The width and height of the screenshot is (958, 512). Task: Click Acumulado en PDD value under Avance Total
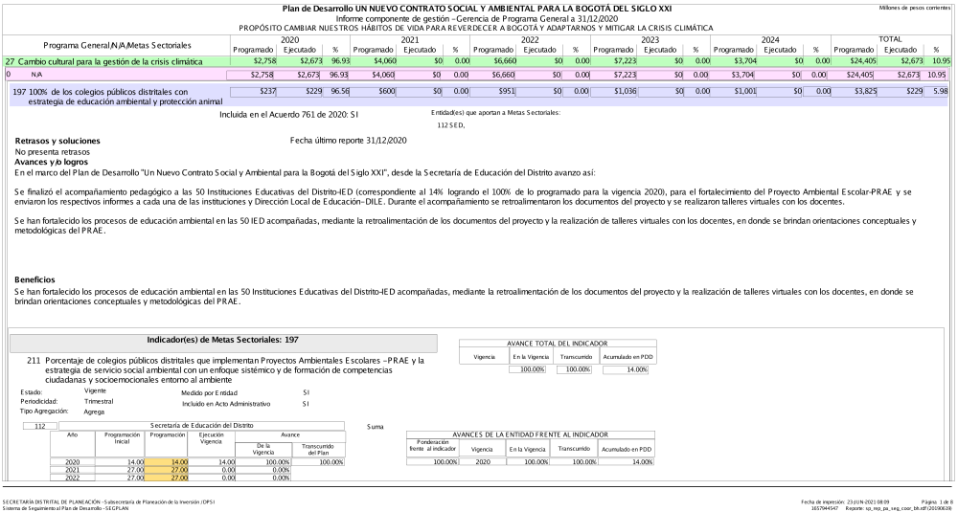[x=627, y=369]
